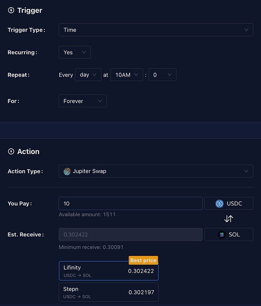Click Minimum receive: 0.30091 text

pos(91,247)
